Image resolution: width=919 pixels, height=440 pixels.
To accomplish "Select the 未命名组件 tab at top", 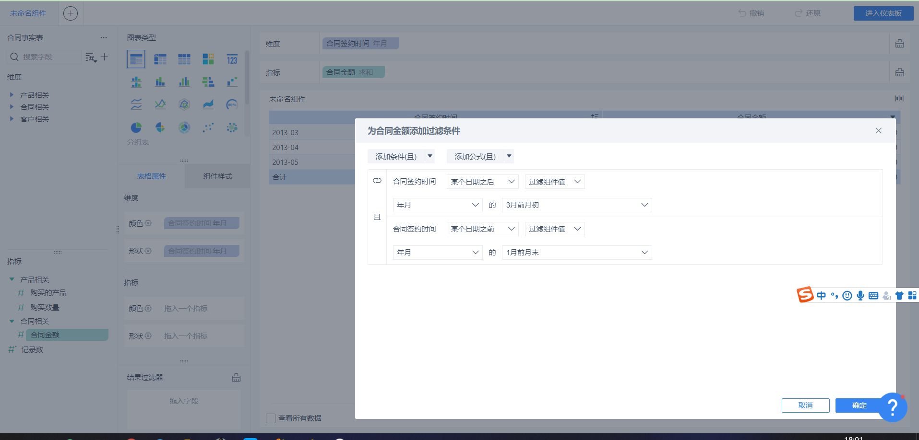I will (28, 13).
